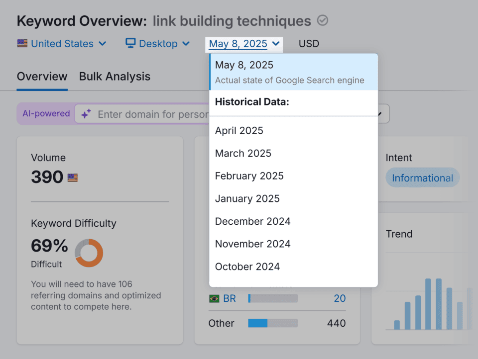478x359 pixels.
Task: Switch to the Bulk Analysis tab
Action: pos(115,77)
